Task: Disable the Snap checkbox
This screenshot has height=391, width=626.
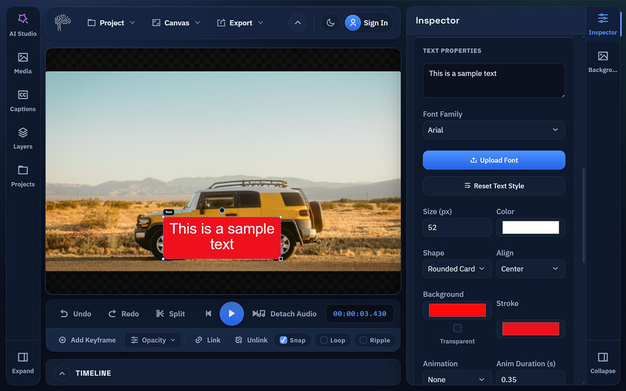Action: pos(283,340)
